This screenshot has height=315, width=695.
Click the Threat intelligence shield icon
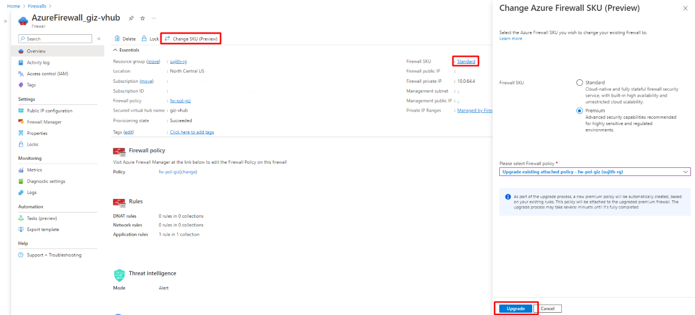[119, 275]
